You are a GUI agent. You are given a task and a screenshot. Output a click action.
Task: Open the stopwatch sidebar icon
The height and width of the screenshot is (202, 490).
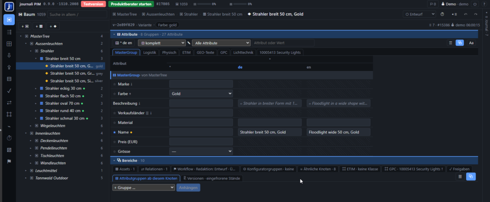[x=9, y=138]
